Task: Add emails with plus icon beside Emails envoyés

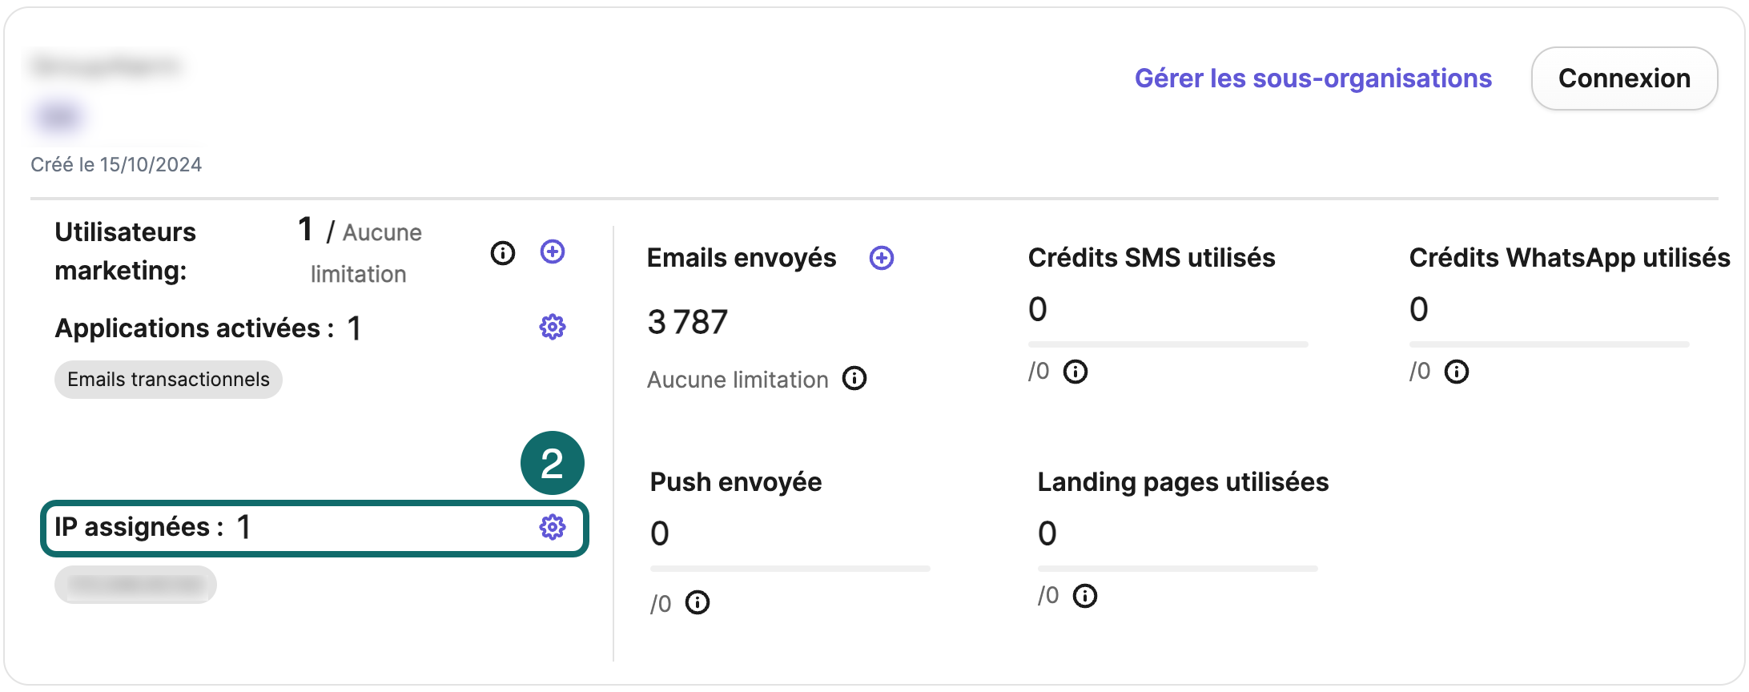Action: [882, 258]
